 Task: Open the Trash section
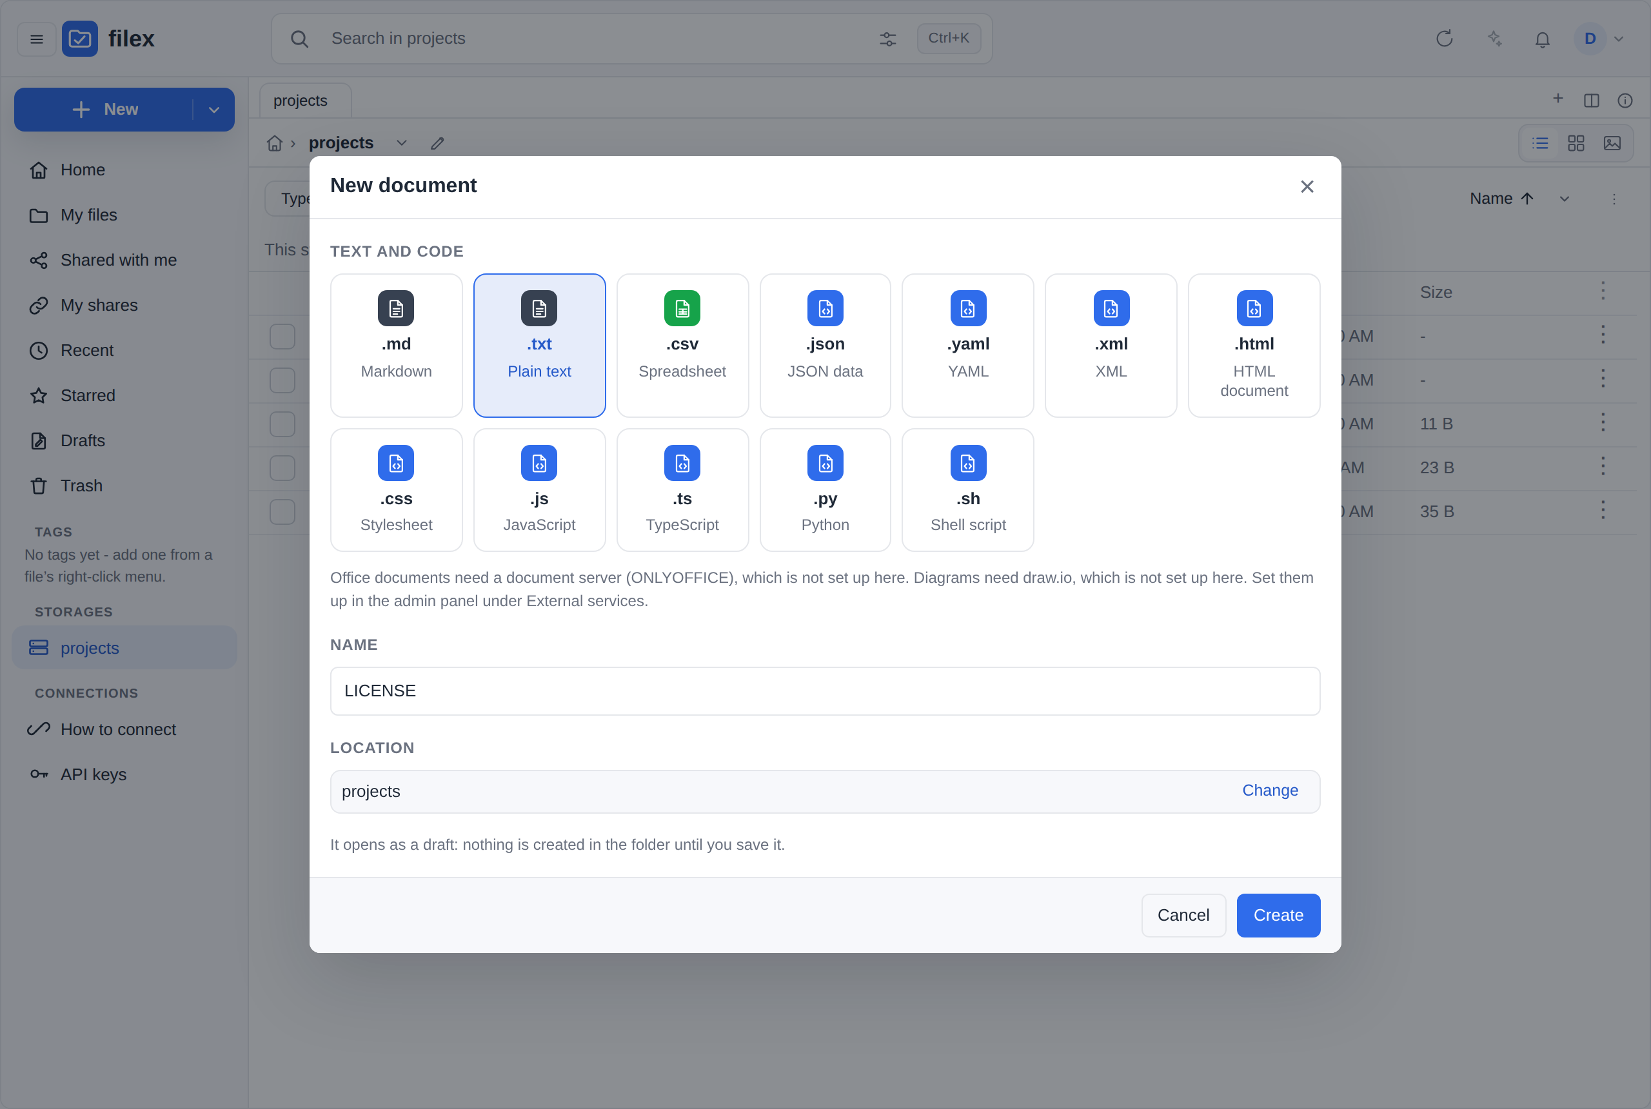[124, 485]
